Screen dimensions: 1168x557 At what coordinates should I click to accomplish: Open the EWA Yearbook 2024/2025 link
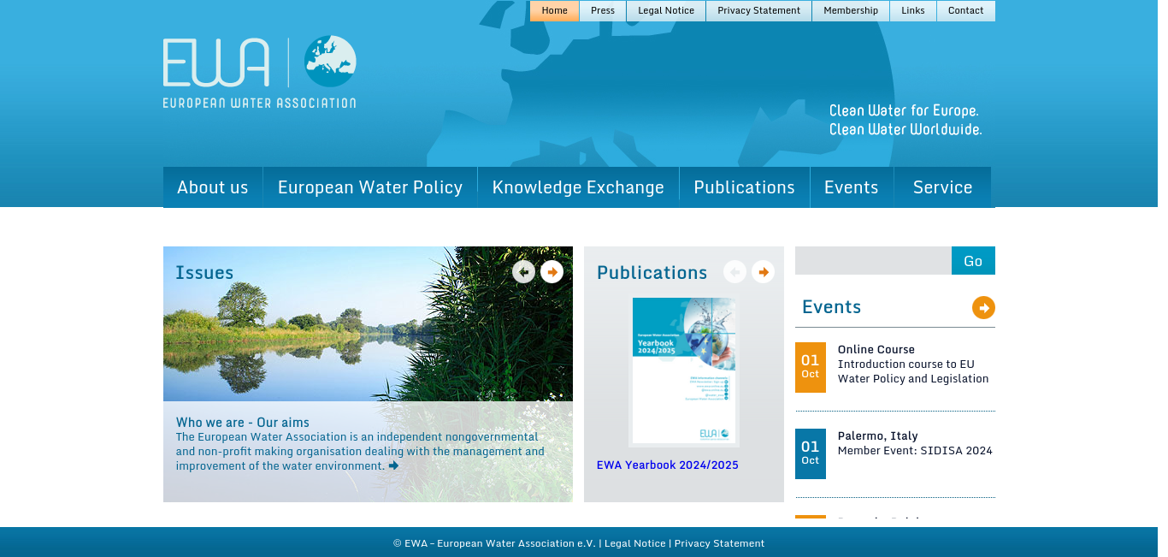pyautogui.click(x=668, y=465)
